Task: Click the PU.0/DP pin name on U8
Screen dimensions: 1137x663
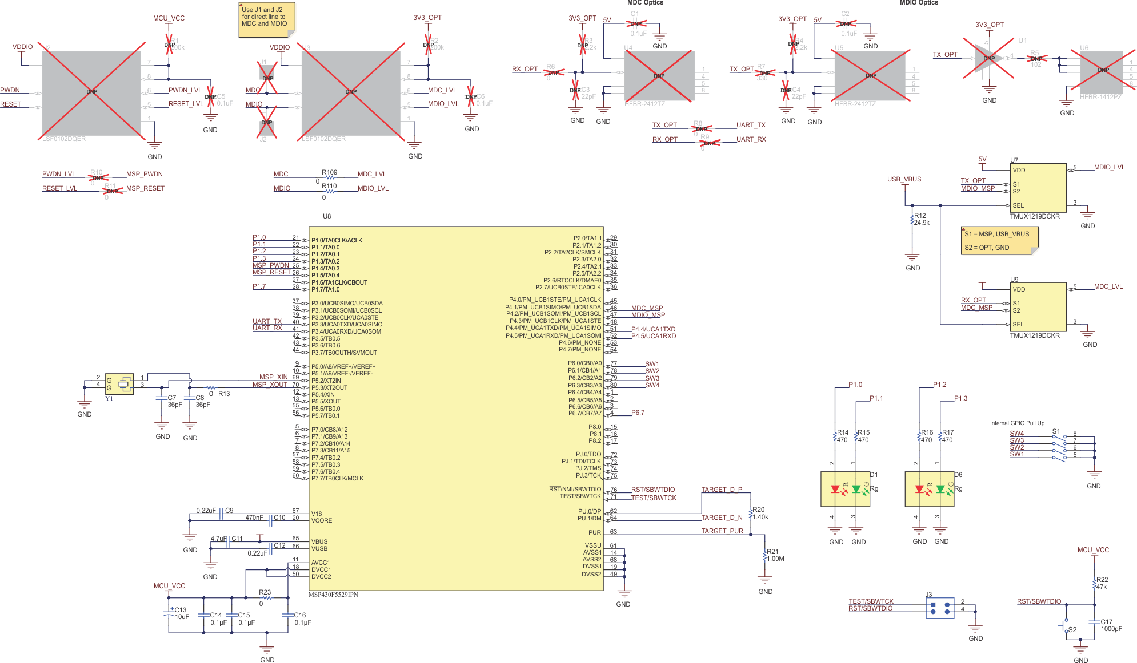Action: click(x=590, y=511)
